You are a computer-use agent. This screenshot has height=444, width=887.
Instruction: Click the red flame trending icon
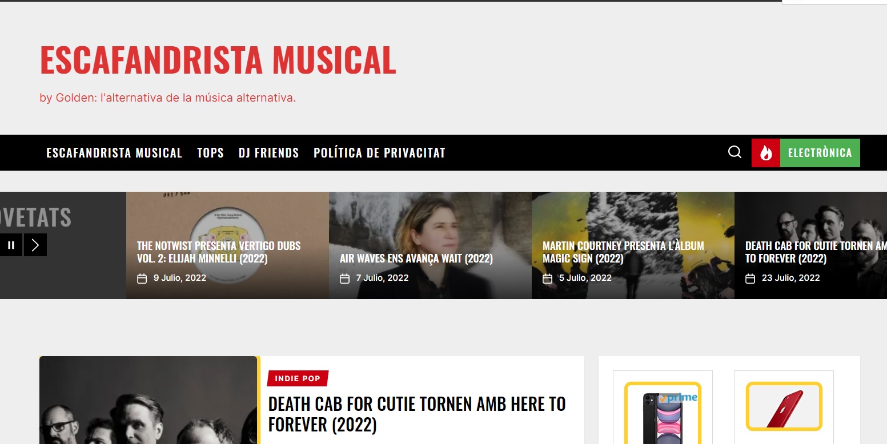(x=766, y=153)
